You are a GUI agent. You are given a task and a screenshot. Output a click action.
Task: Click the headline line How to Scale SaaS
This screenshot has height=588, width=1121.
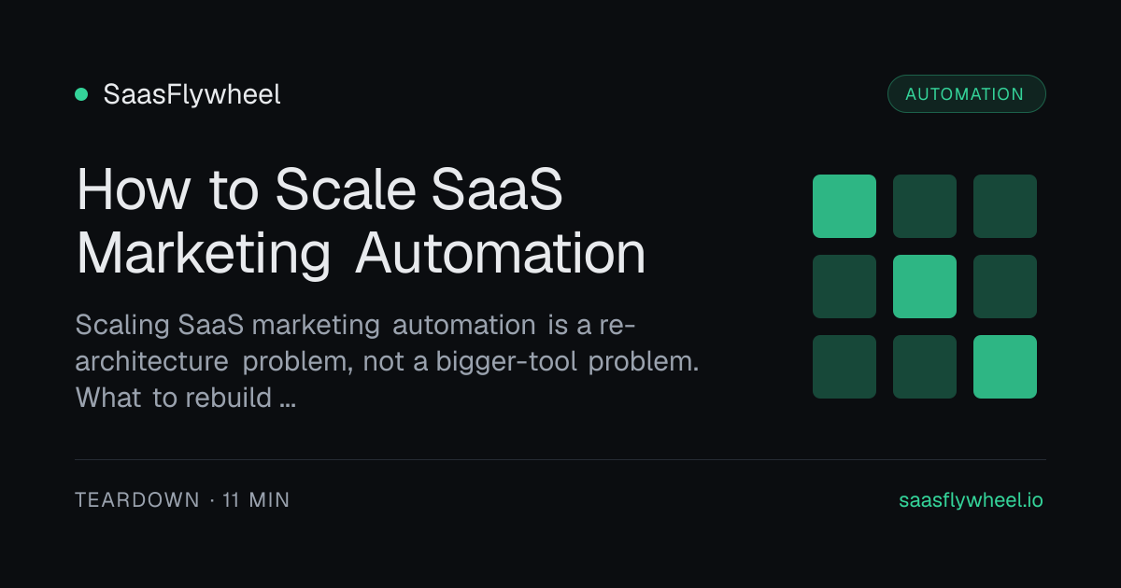(319, 190)
